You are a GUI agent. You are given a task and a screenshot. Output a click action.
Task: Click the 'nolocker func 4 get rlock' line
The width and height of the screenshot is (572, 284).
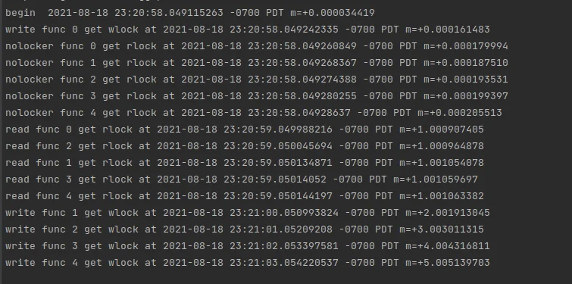point(254,113)
